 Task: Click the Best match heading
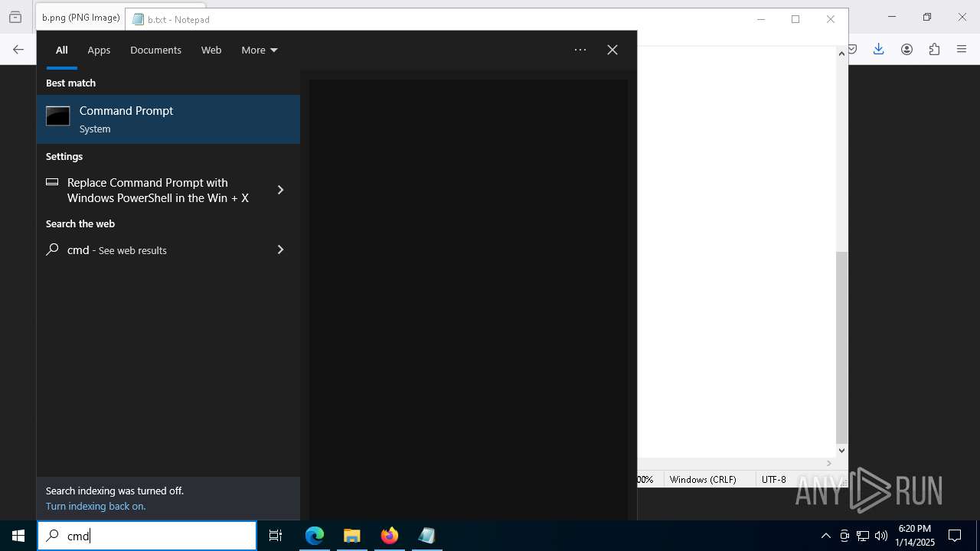[x=70, y=83]
